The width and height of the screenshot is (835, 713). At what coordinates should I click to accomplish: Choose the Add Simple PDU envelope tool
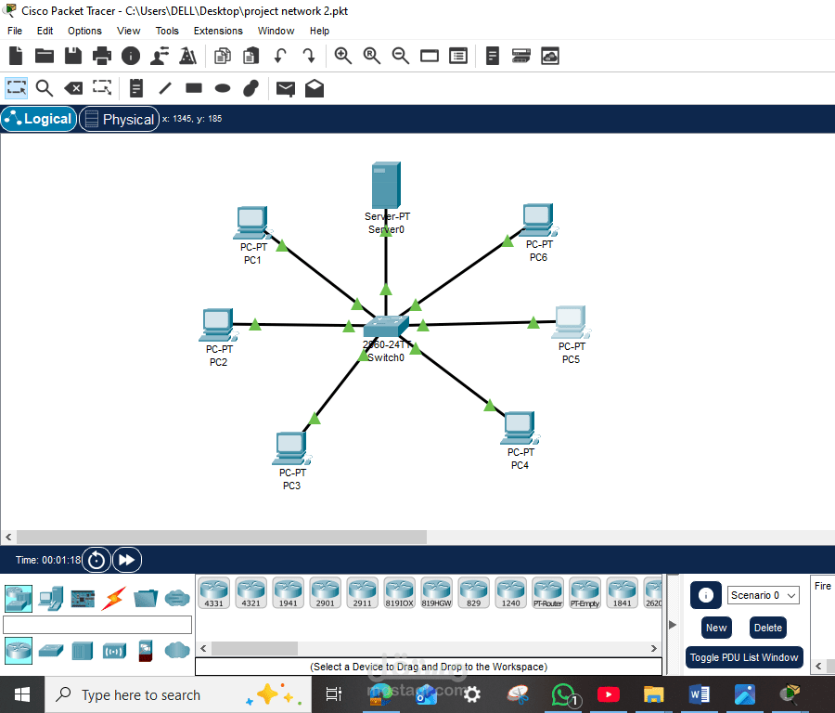pos(286,88)
